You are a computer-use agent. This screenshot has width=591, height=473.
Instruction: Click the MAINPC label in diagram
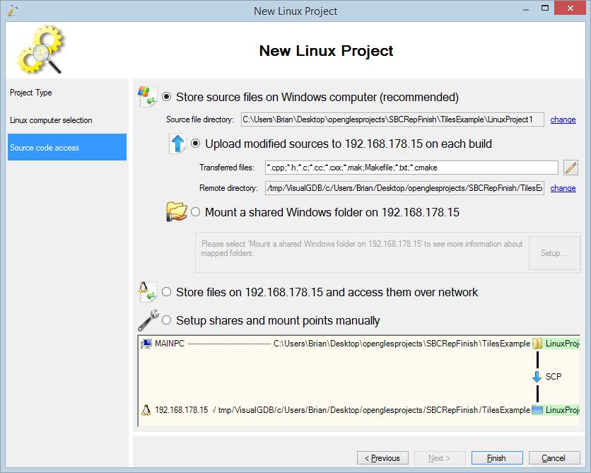pyautogui.click(x=170, y=344)
